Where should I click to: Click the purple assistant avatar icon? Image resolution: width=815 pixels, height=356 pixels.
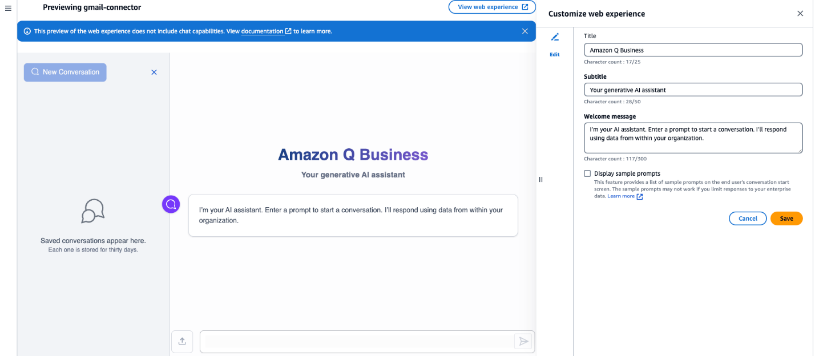pos(171,204)
